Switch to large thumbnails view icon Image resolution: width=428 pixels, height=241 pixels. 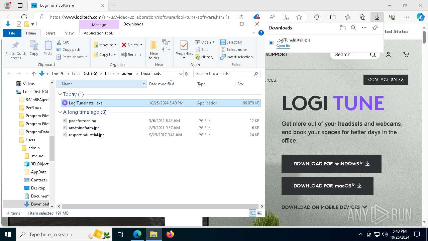pos(260,213)
